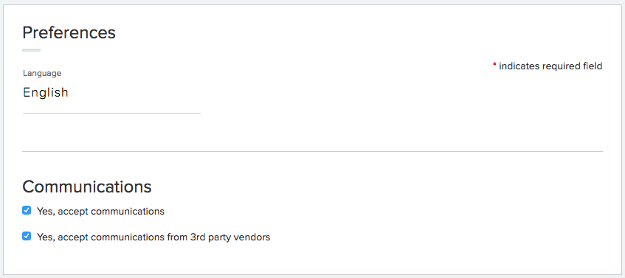Click the blue checkmark beside 3rd party vendors
The height and width of the screenshot is (278, 625).
[27, 236]
